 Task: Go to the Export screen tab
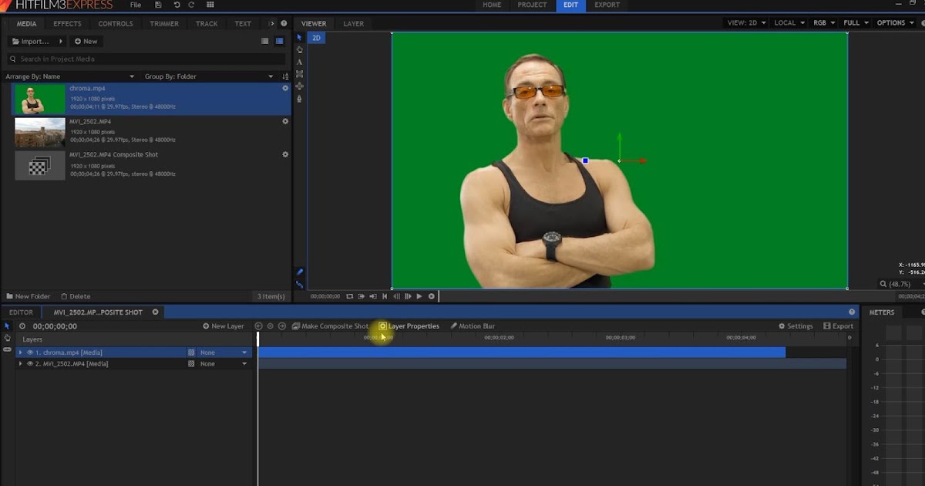click(x=607, y=5)
